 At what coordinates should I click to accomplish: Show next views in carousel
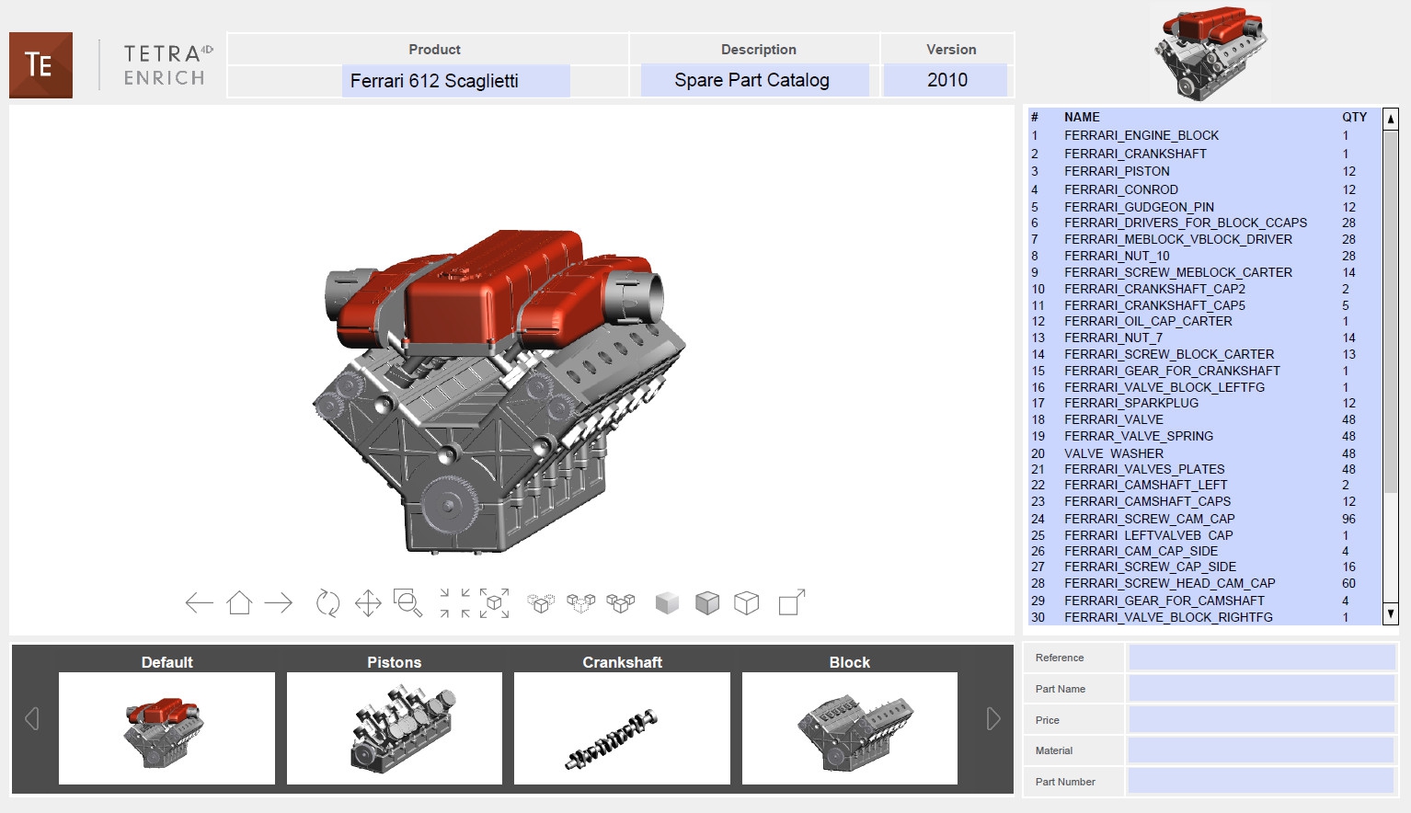click(x=993, y=718)
